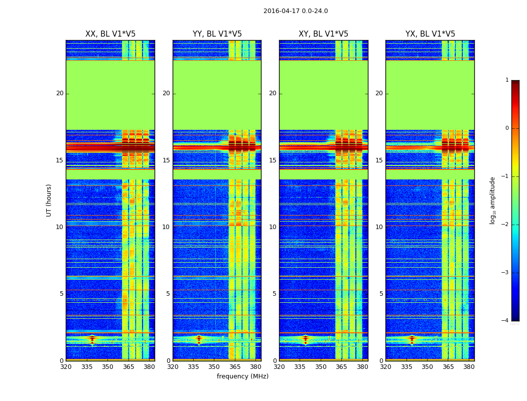Click the 320 x-tick label under XX panel
Image resolution: width=527 pixels, height=401 pixels.
tap(66, 367)
